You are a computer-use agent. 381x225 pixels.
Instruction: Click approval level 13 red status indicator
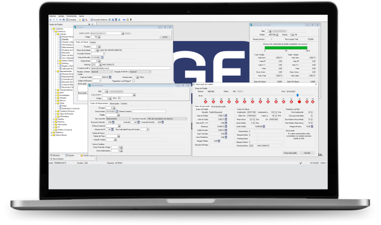pyautogui.click(x=299, y=101)
